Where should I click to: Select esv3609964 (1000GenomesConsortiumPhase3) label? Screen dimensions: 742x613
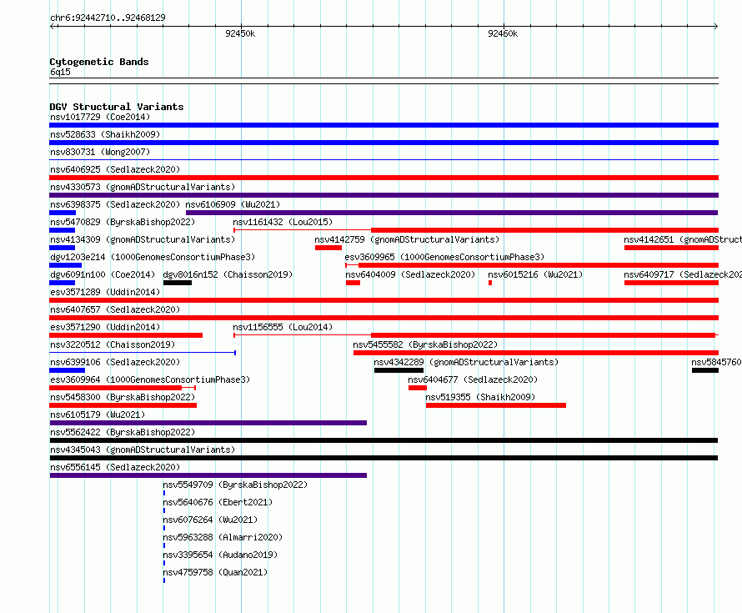pos(150,379)
